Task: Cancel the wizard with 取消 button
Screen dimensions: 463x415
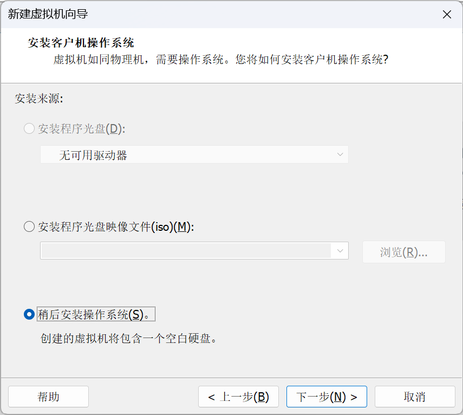Action: tap(415, 397)
